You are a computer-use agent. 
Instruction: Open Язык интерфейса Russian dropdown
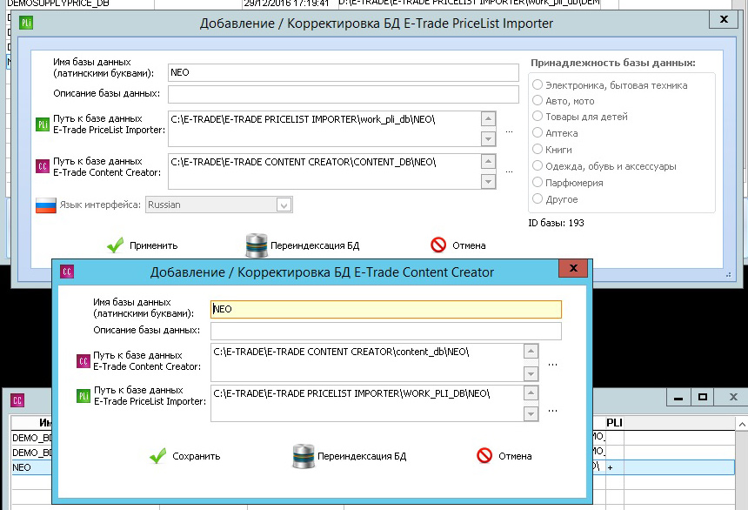pyautogui.click(x=284, y=205)
